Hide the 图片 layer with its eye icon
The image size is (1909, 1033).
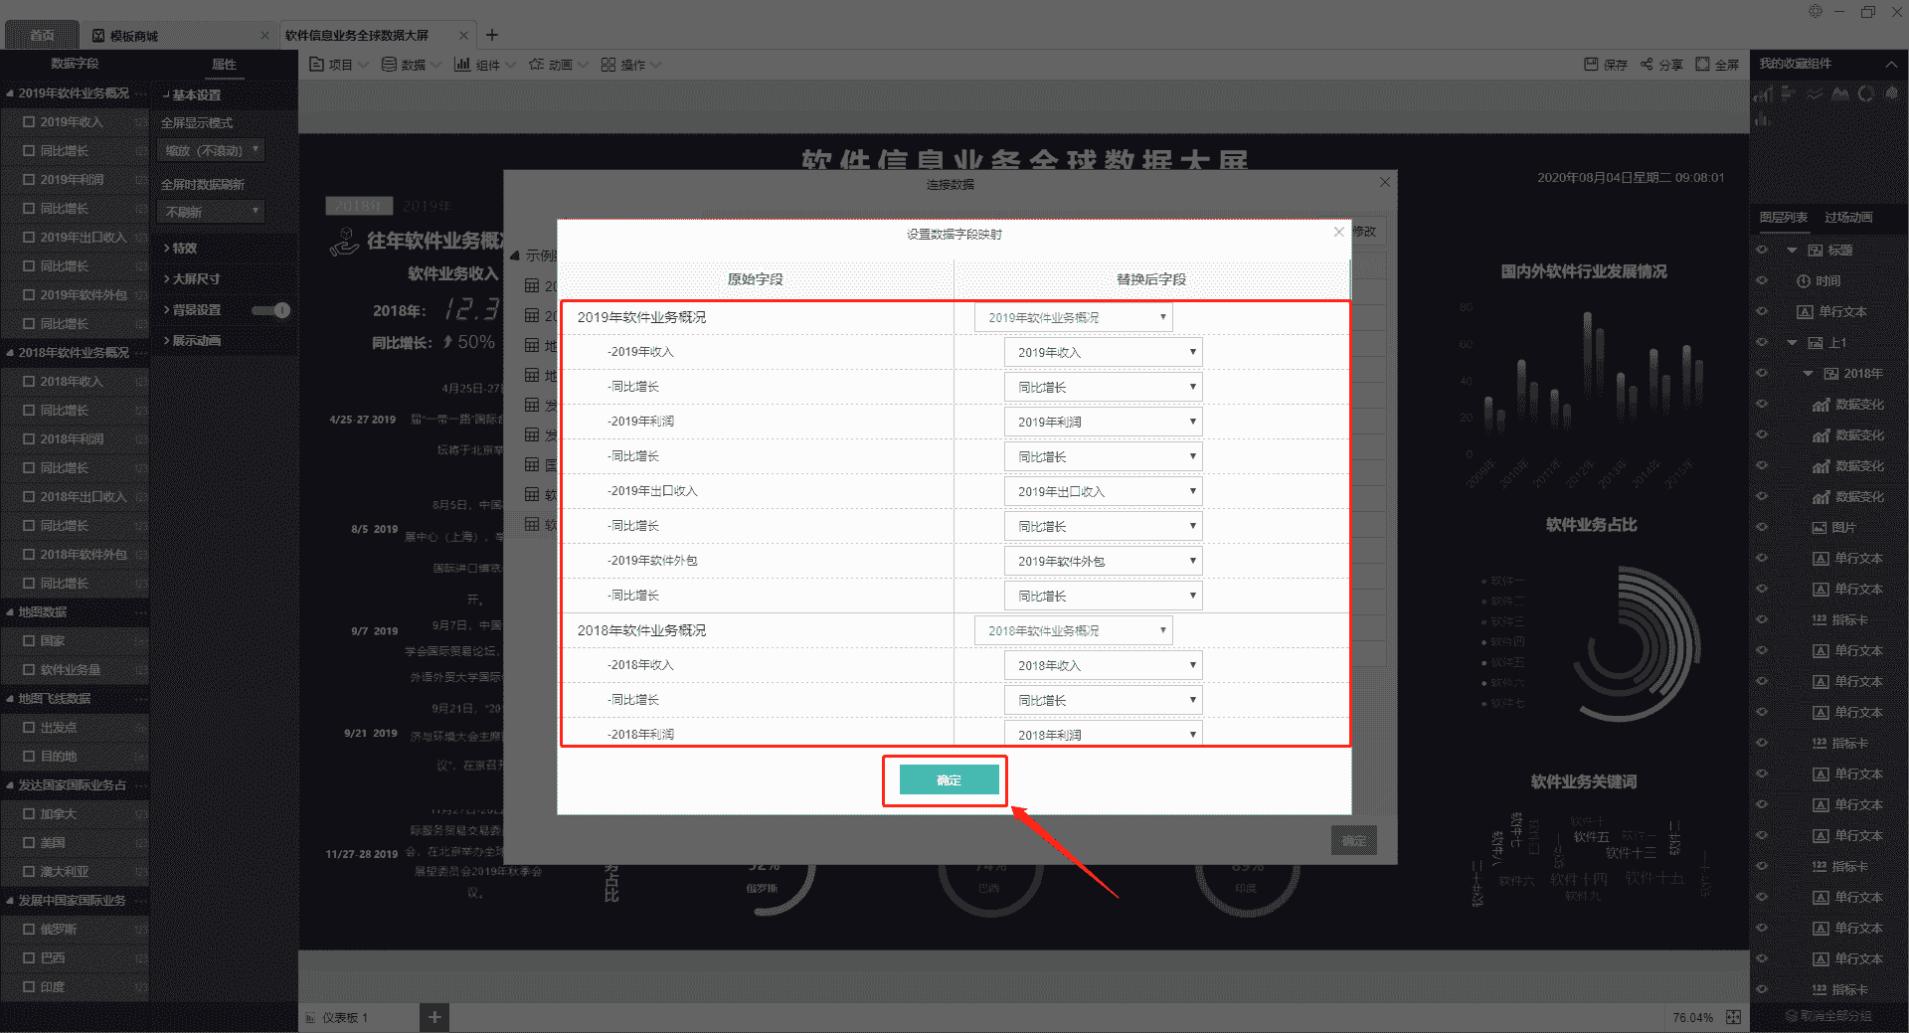tap(1762, 528)
